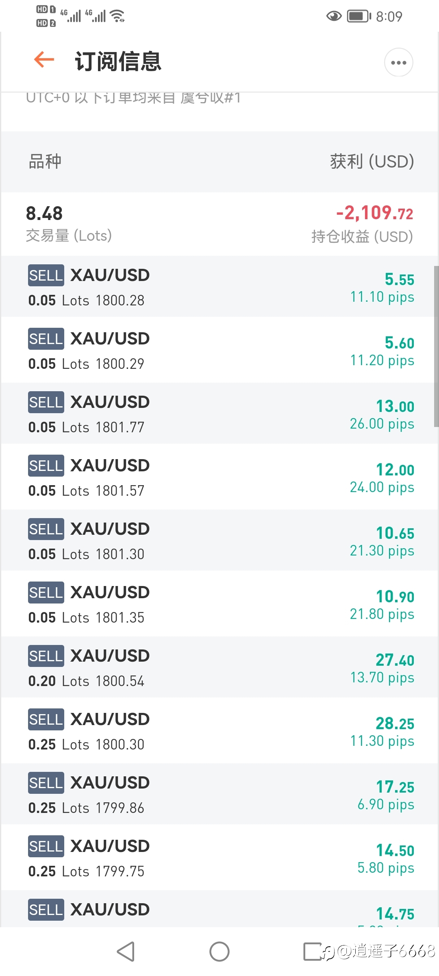Tap the Wi-Fi signal status icon
Viewport: 439px width, 976px height.
coord(118,16)
